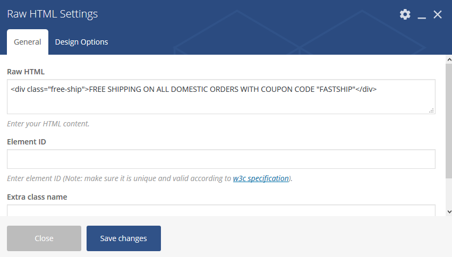Click inside the Raw HTML code textarea
This screenshot has width=452, height=257.
point(221,97)
